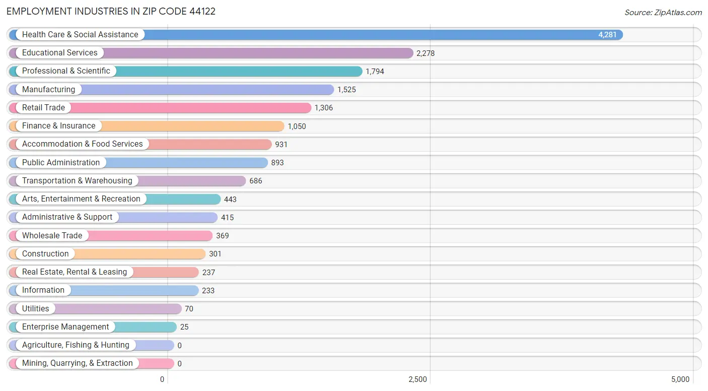Click the Professional & Scientific label

[x=66, y=71]
